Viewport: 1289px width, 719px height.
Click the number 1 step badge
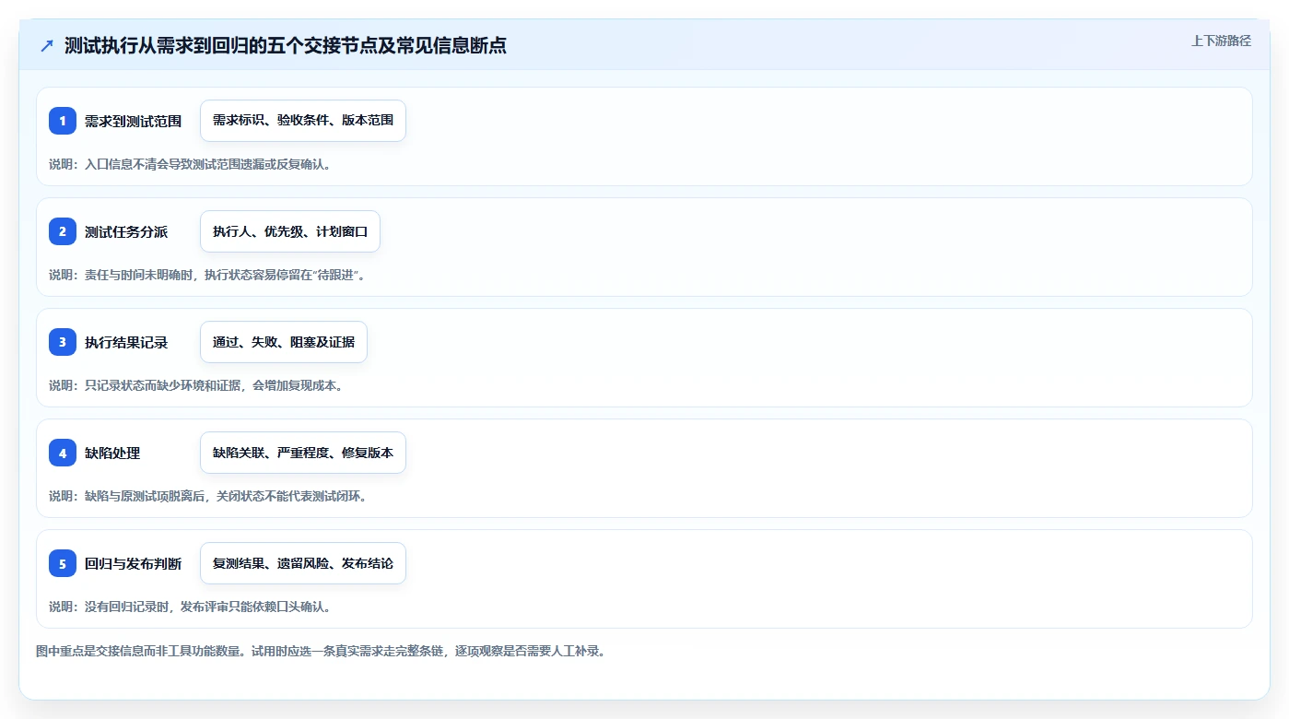(63, 121)
